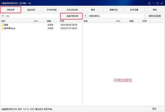Sort right pane by 名称 column
The image size is (165, 112).
(x=100, y=21)
